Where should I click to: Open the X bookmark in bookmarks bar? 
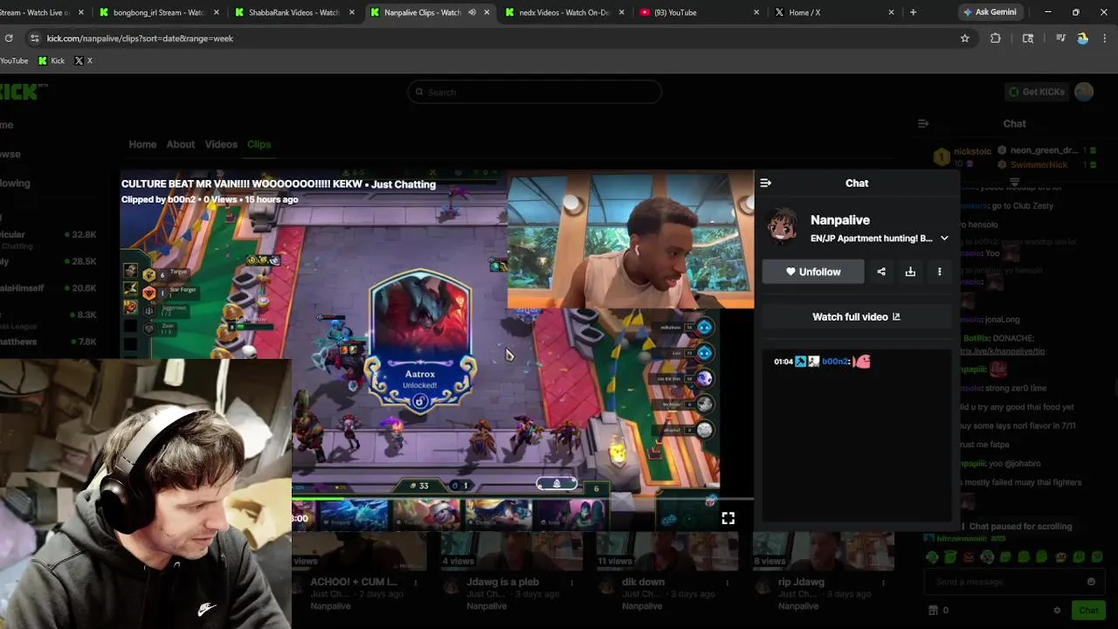click(x=83, y=60)
